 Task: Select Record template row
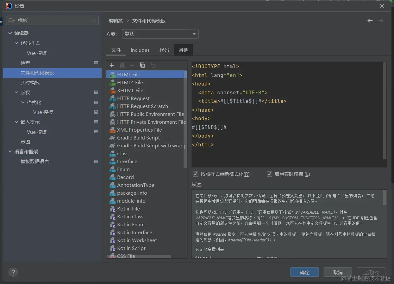click(147, 177)
